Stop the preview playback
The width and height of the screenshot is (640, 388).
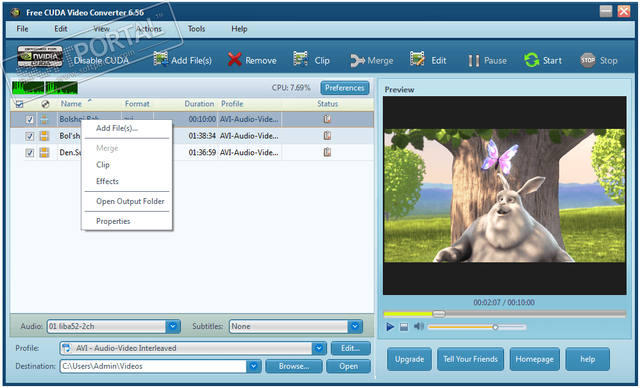click(404, 327)
